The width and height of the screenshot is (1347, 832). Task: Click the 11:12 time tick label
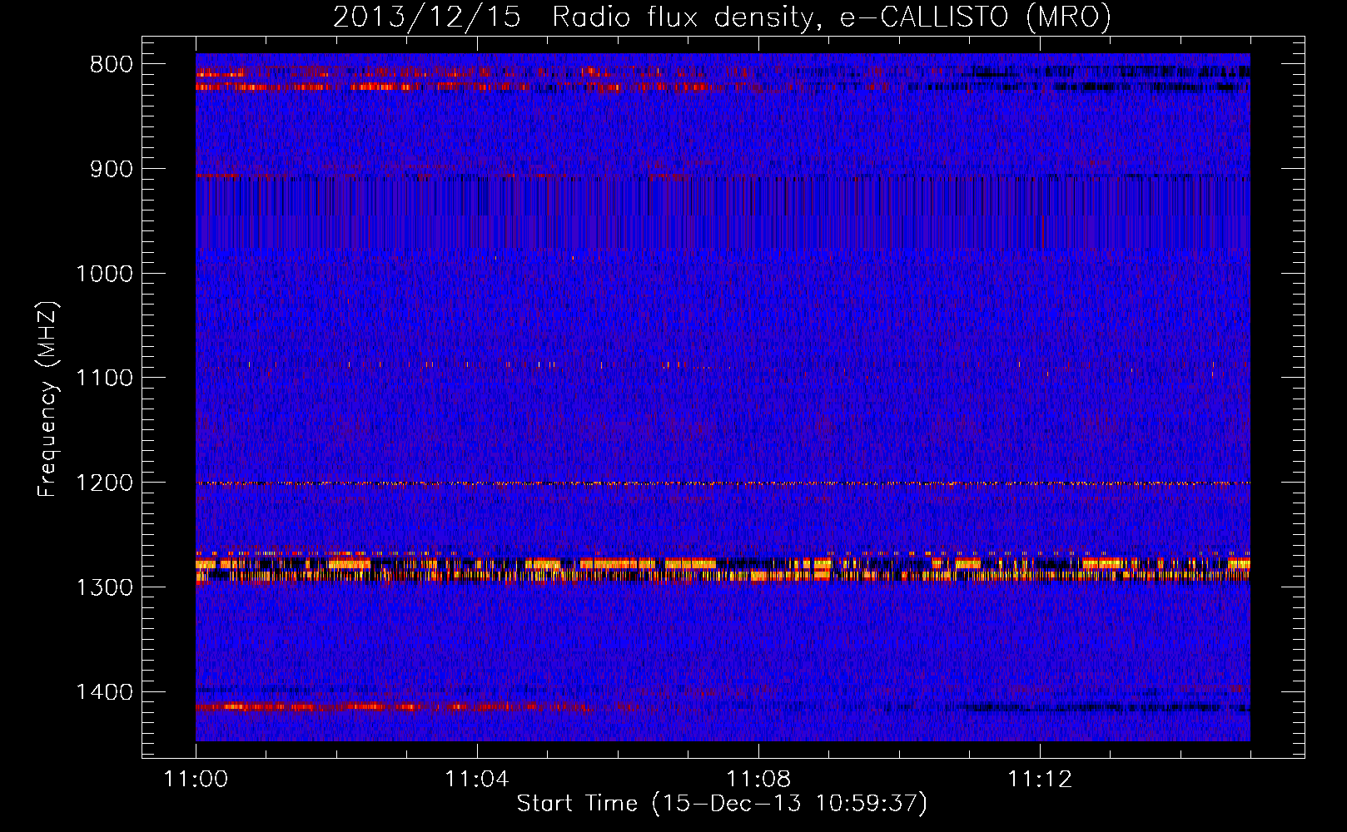(1040, 780)
